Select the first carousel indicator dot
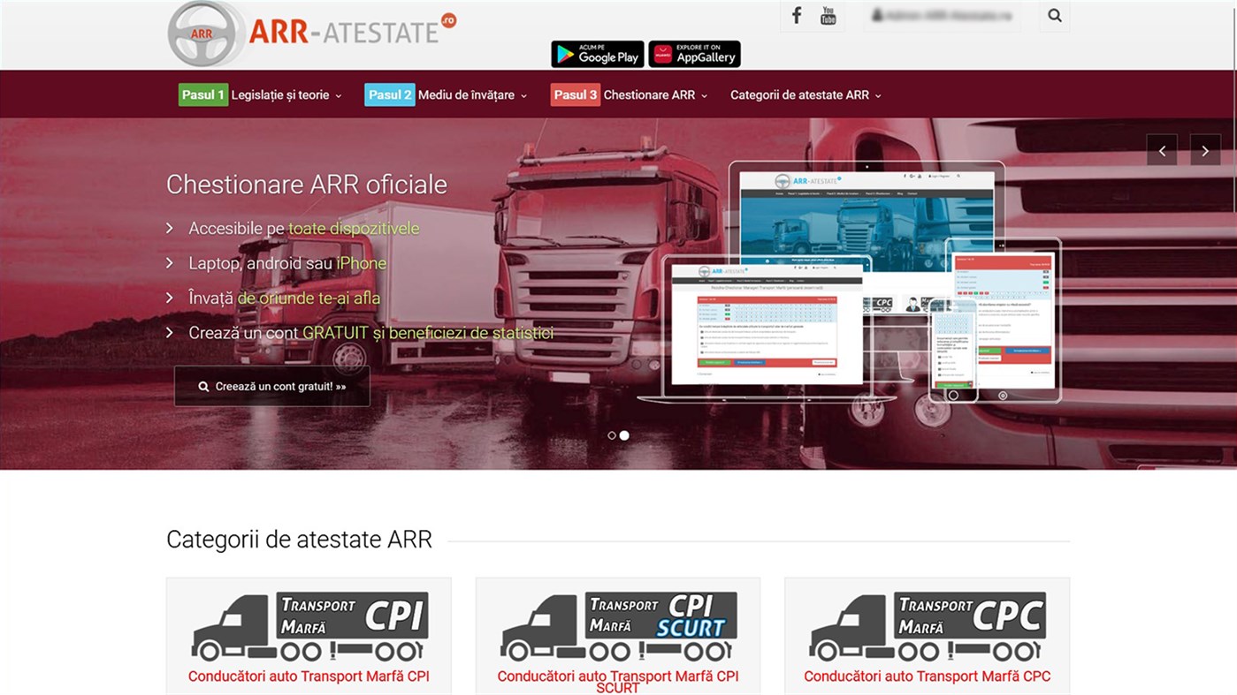Viewport: 1237px width, 695px height. [611, 434]
